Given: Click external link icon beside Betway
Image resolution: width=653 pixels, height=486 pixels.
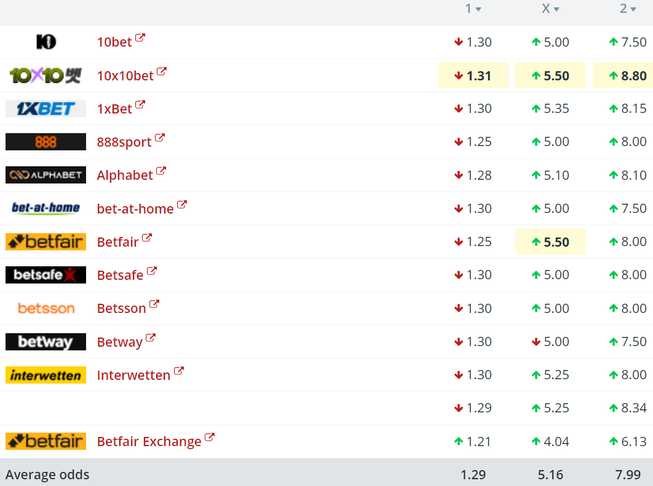Looking at the screenshot, I should (x=151, y=338).
